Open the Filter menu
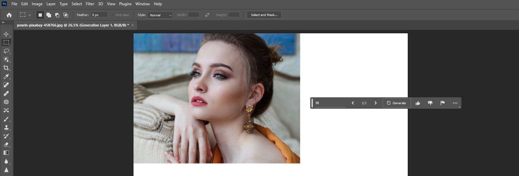 coord(90,4)
